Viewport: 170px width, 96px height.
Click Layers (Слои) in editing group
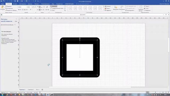(x=146, y=8)
